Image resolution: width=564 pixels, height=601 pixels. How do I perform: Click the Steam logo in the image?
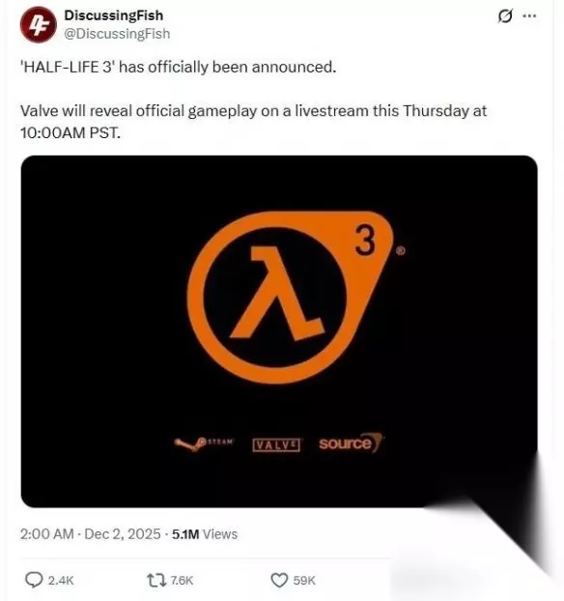point(204,444)
